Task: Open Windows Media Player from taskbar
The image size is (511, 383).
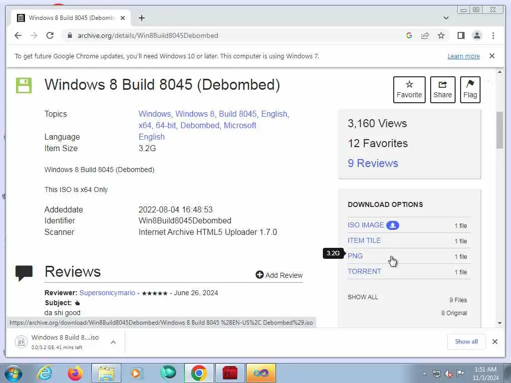Action: [x=137, y=373]
